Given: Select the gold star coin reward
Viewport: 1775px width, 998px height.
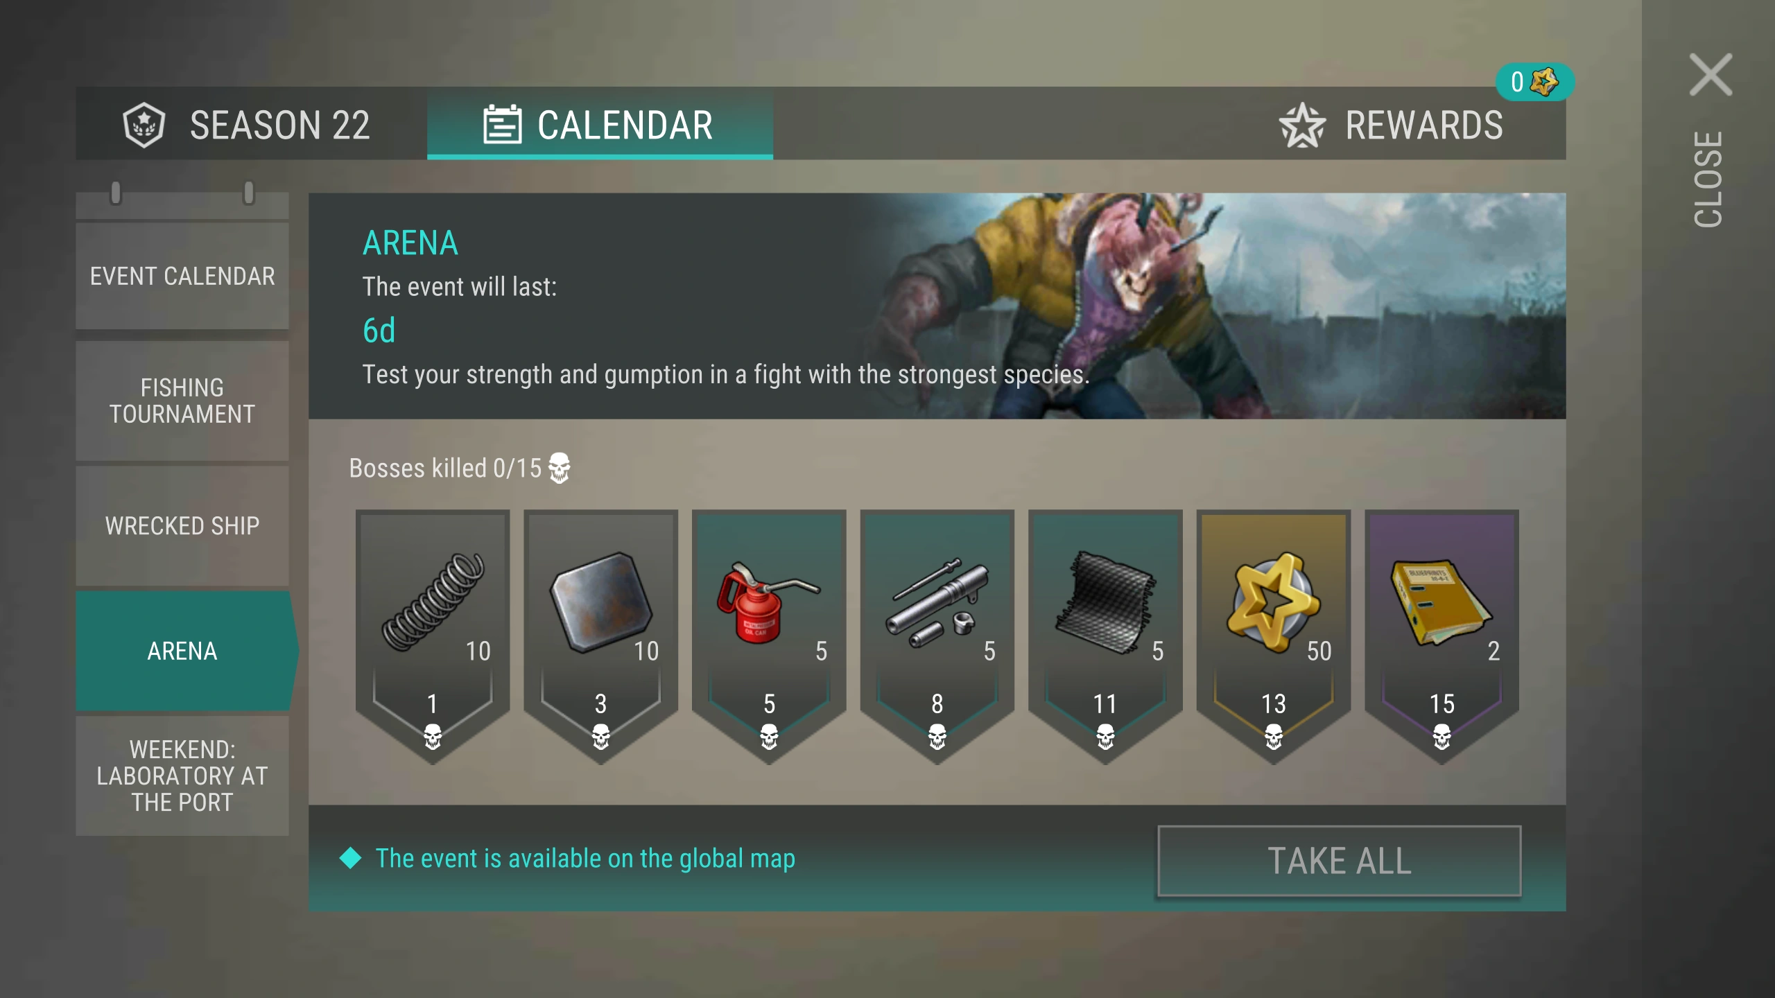Looking at the screenshot, I should click(1273, 602).
